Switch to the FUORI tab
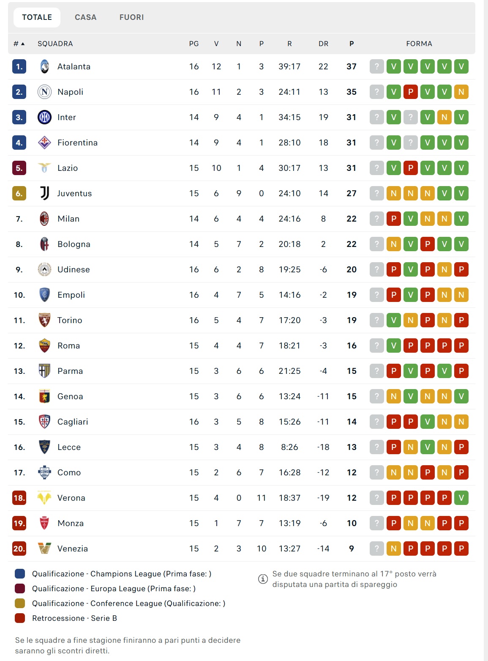 [131, 17]
